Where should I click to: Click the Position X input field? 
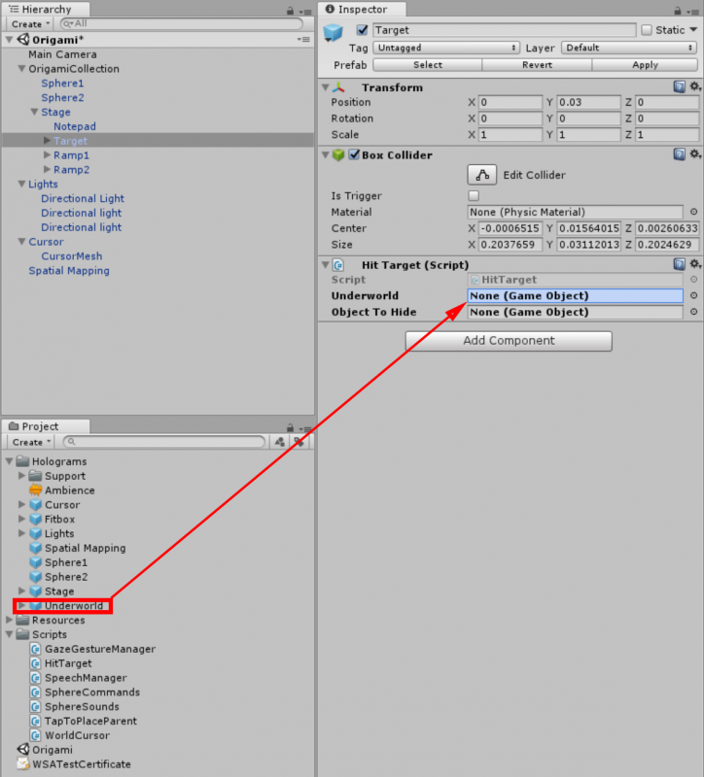tap(510, 102)
